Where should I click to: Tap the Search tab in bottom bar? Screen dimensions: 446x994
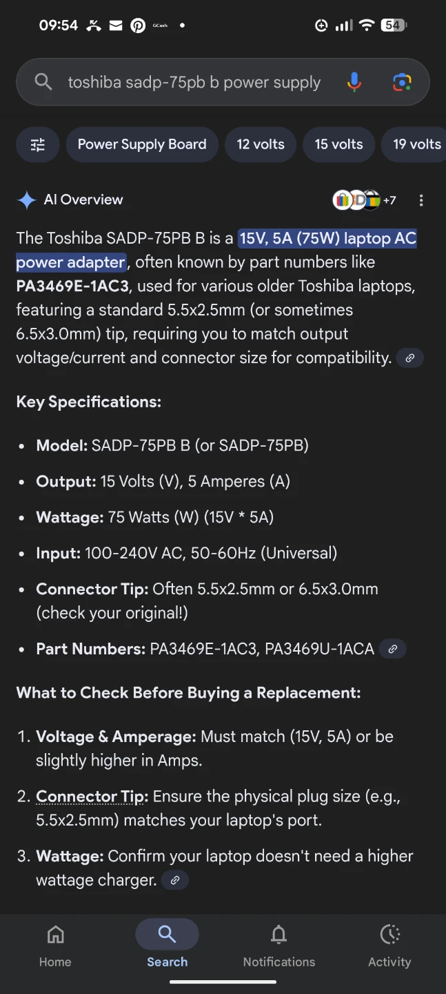167,946
